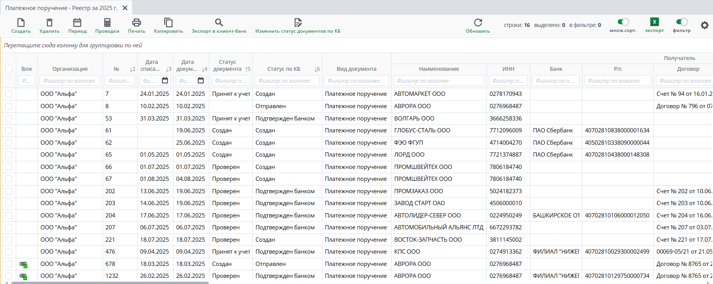Click Экспорт в клиент-банк search icon

point(219,23)
